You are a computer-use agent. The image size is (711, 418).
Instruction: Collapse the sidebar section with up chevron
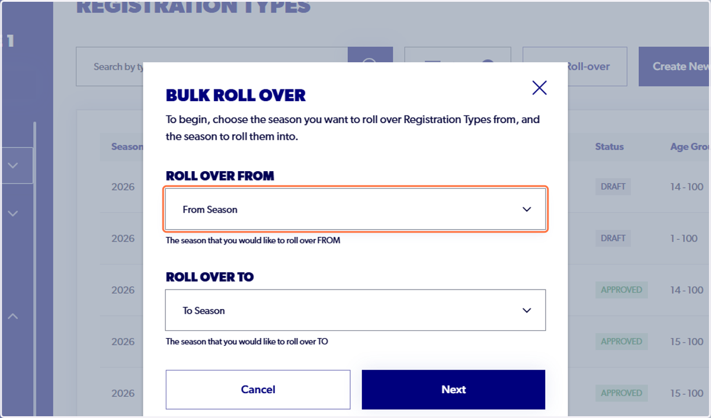click(x=13, y=317)
